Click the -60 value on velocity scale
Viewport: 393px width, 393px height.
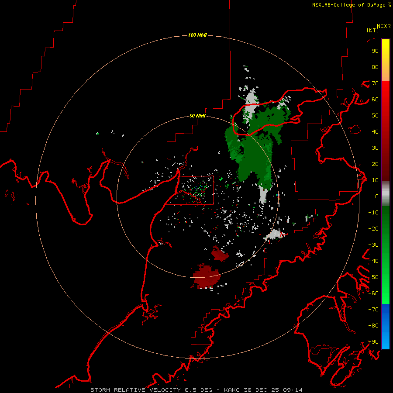coord(373,293)
